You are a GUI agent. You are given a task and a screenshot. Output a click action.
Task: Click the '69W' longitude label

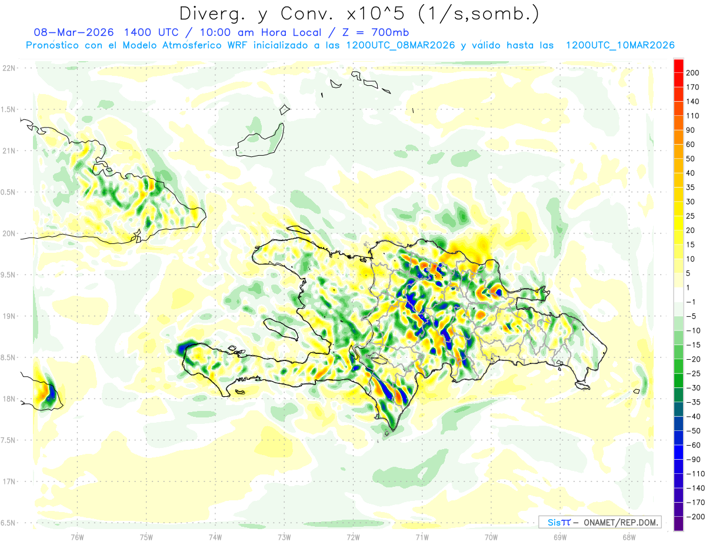tap(560, 537)
